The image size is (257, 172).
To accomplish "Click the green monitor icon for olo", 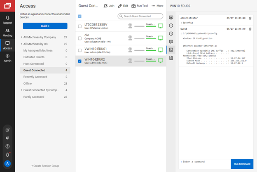I will (161, 38).
